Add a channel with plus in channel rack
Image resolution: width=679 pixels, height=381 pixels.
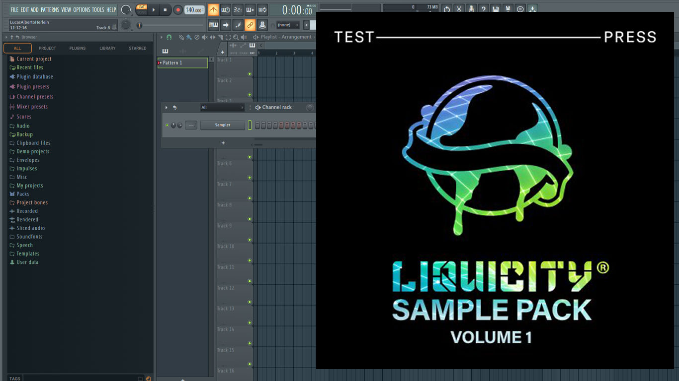(x=223, y=143)
